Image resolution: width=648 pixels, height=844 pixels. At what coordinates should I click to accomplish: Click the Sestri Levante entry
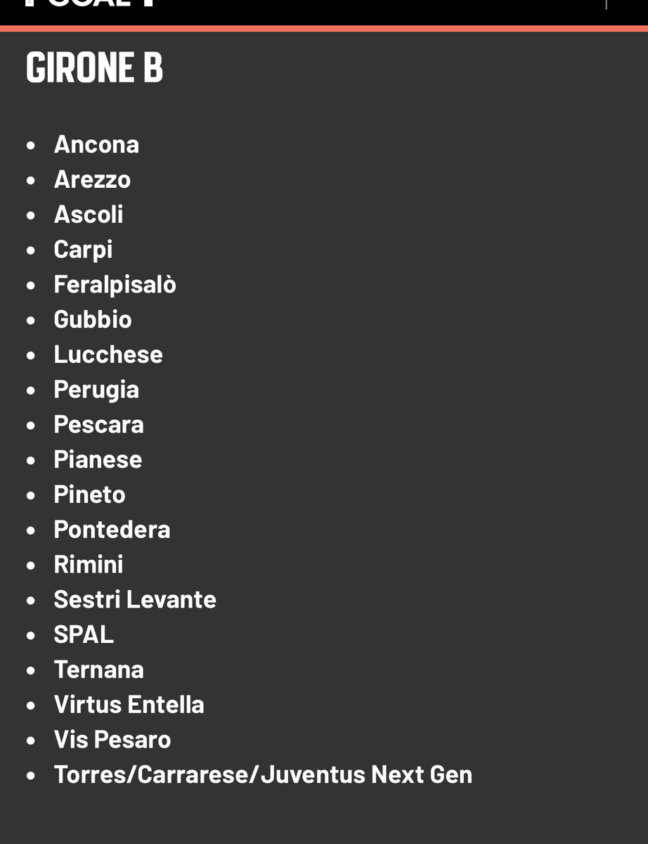coord(135,599)
